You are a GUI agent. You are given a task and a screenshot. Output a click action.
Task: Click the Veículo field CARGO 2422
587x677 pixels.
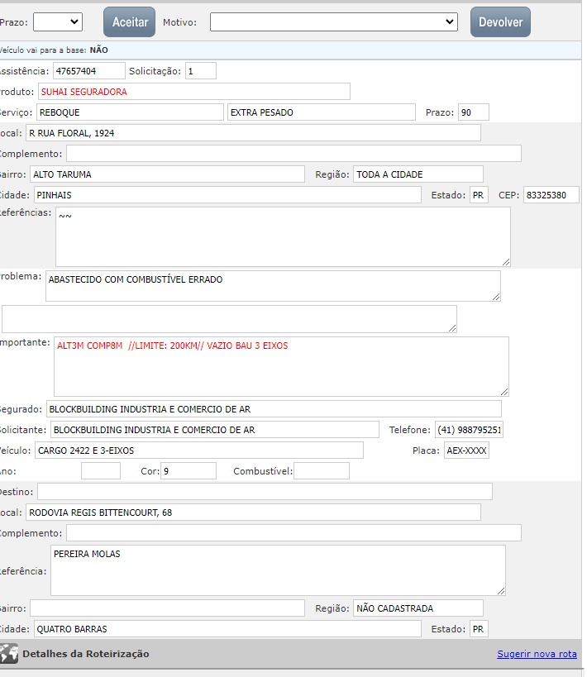point(198,451)
